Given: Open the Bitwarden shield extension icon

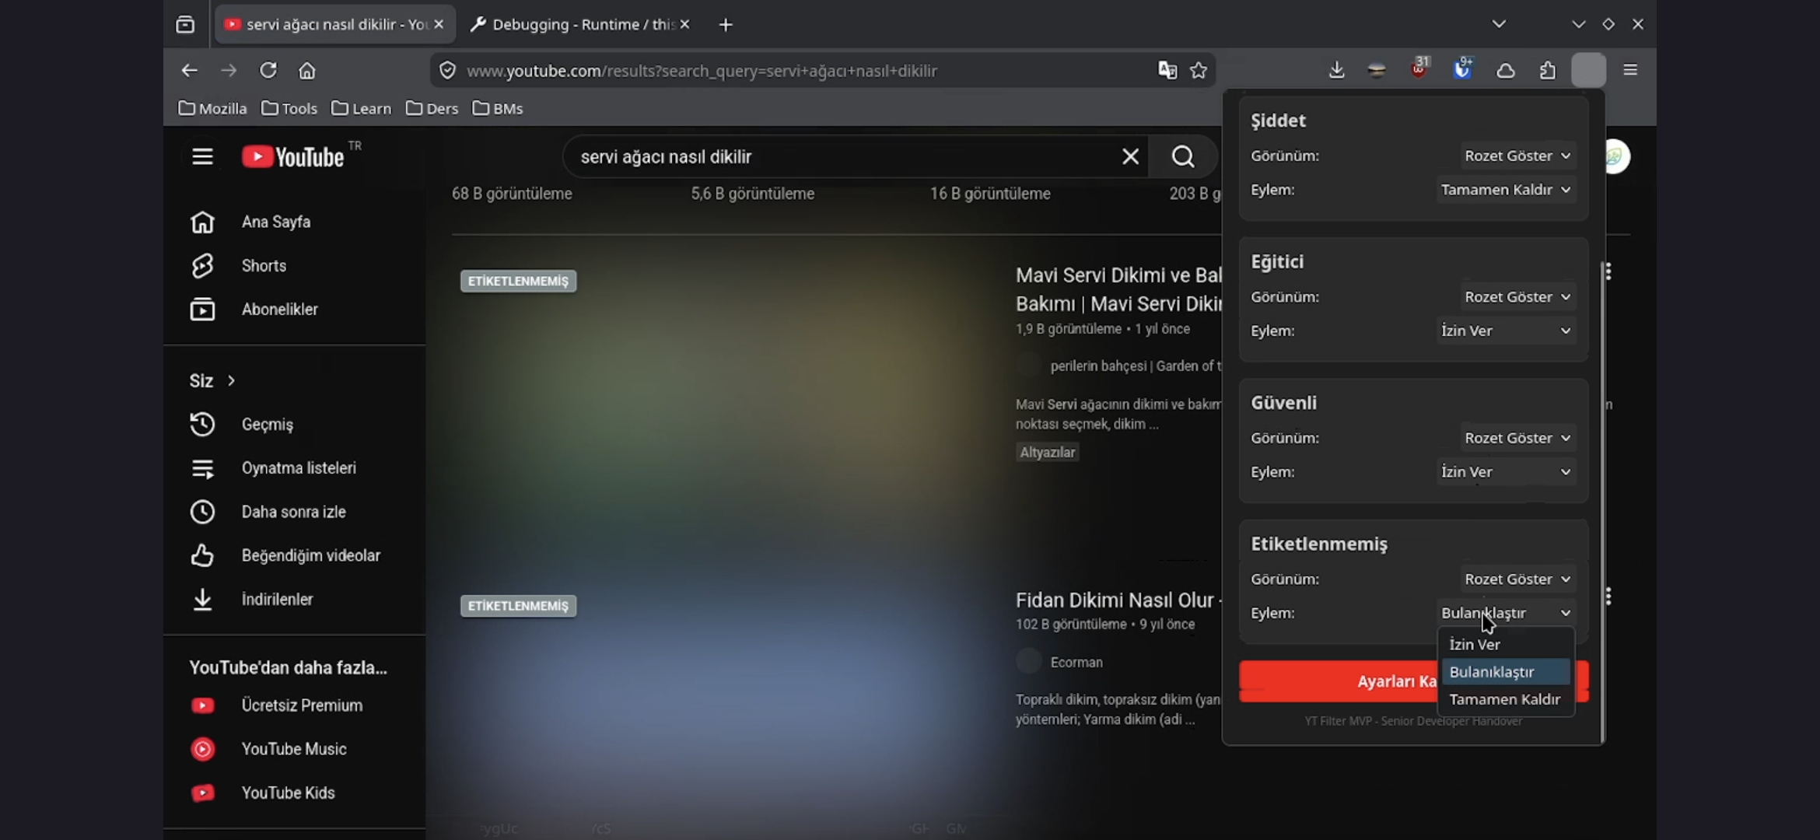Looking at the screenshot, I should [x=1462, y=68].
